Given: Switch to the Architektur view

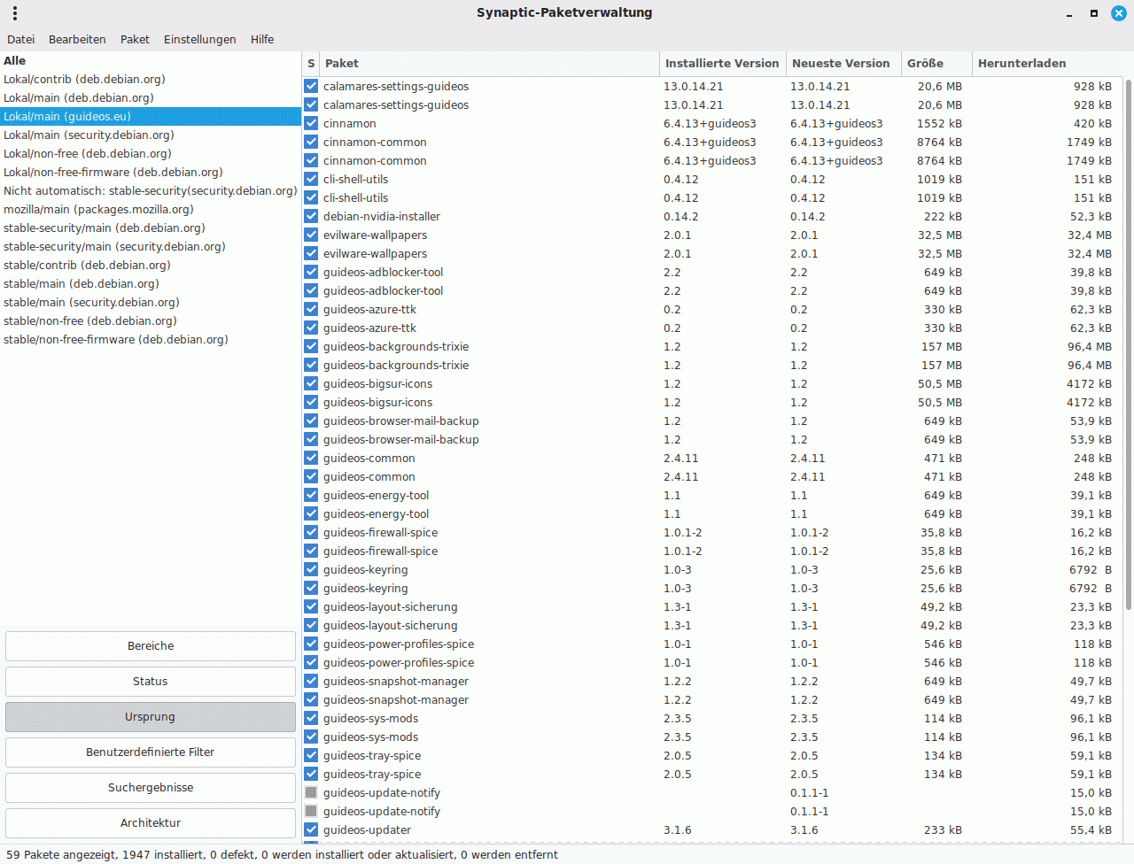Looking at the screenshot, I should click(x=151, y=823).
